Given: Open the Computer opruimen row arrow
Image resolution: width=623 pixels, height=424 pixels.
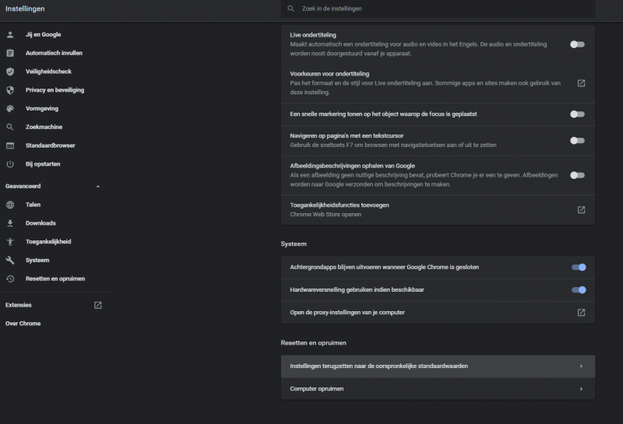Looking at the screenshot, I should pyautogui.click(x=581, y=388).
